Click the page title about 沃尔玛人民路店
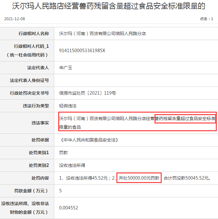The image size is (218, 219). tap(109, 6)
